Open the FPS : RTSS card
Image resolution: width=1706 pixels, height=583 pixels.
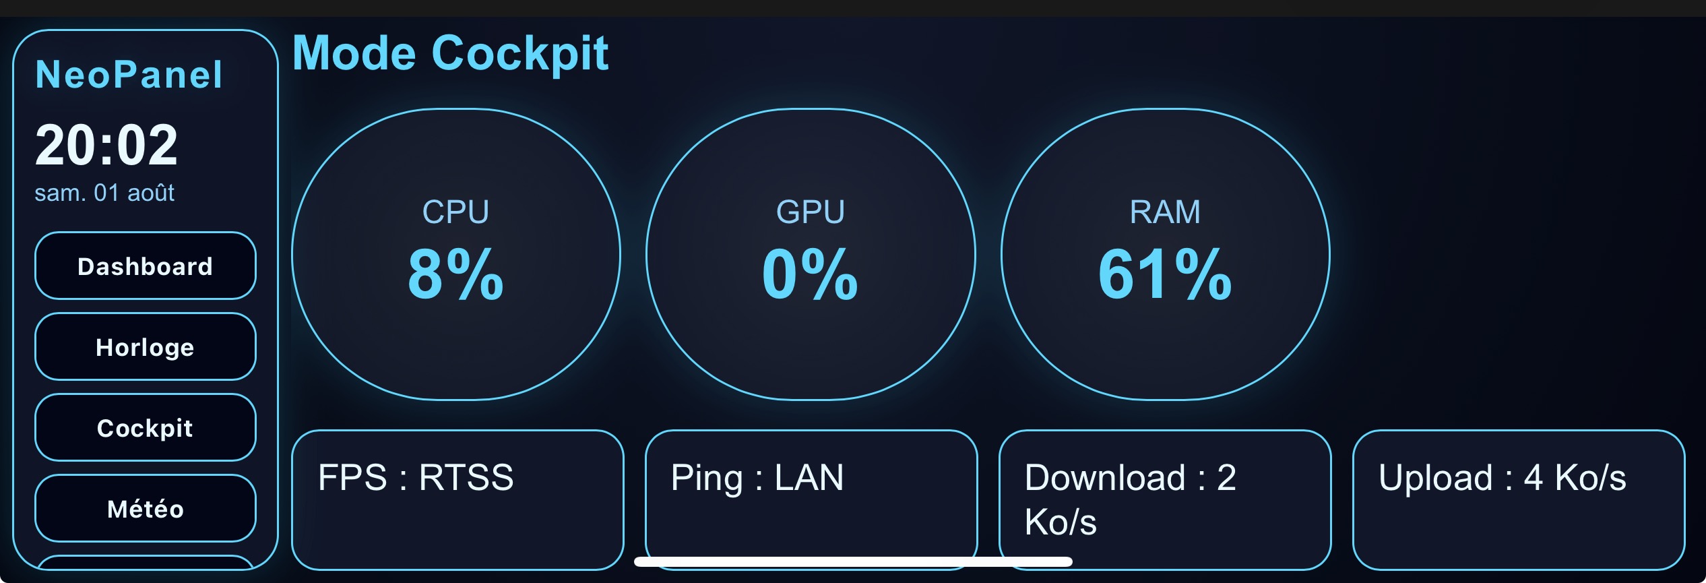coord(457,500)
